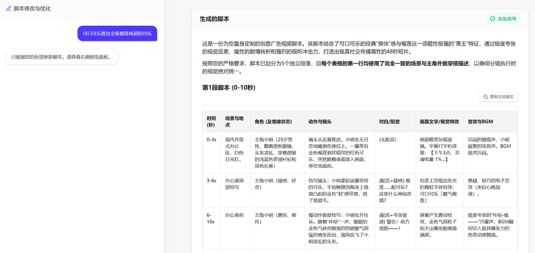This screenshot has width=535, height=253.
Task: Click the checkmark icon in 准备就绪 badge
Action: tap(493, 19)
